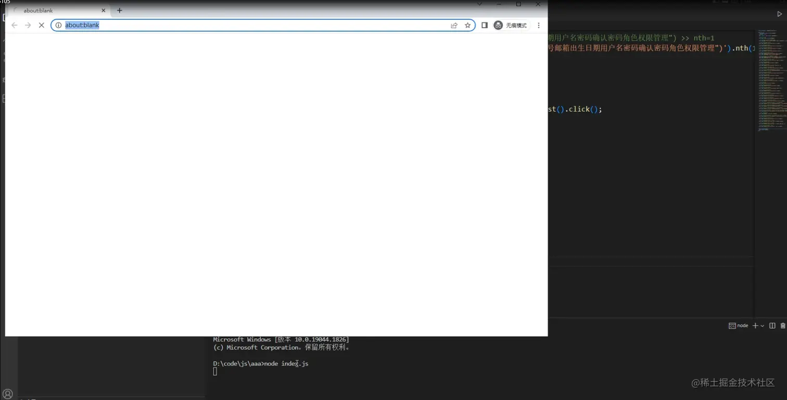This screenshot has height=400, width=787.
Task: Stop loading the current page
Action: (42, 25)
